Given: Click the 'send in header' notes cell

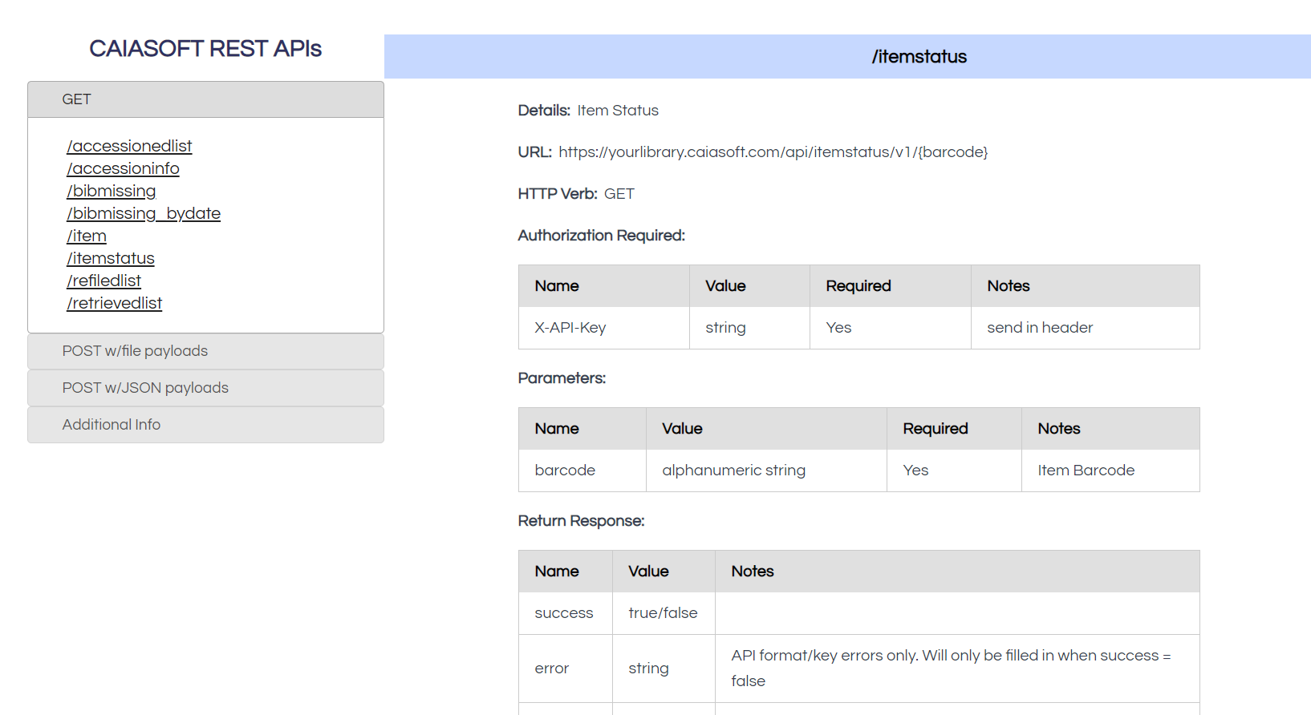Looking at the screenshot, I should click(1040, 328).
